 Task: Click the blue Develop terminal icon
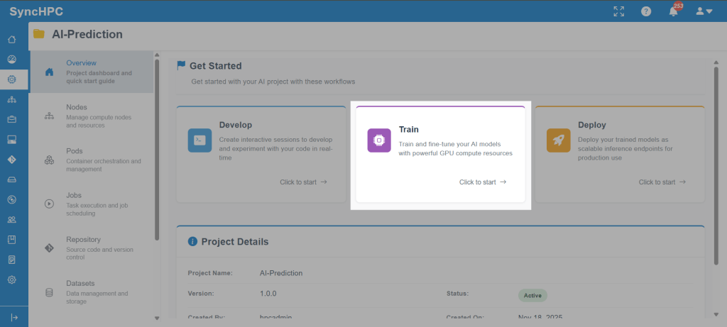tap(200, 140)
